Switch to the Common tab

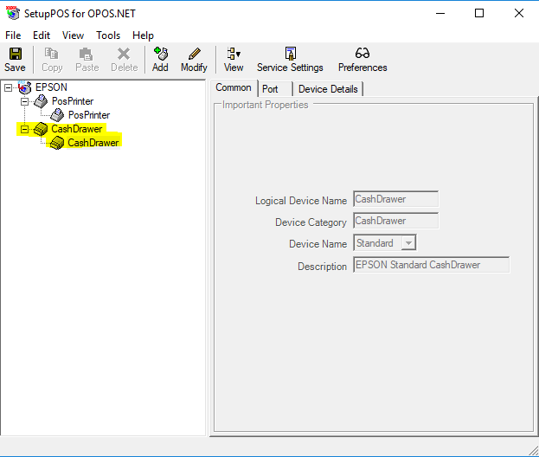[x=234, y=87]
